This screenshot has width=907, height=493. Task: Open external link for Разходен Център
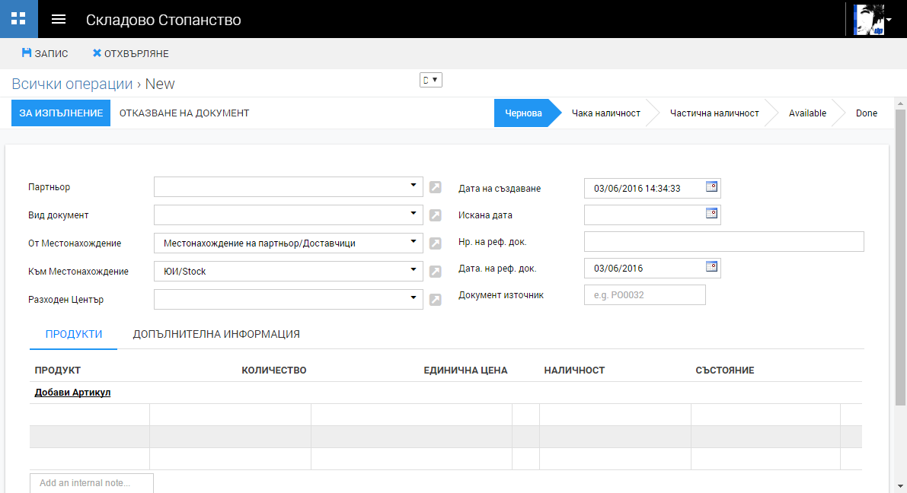[x=435, y=300]
